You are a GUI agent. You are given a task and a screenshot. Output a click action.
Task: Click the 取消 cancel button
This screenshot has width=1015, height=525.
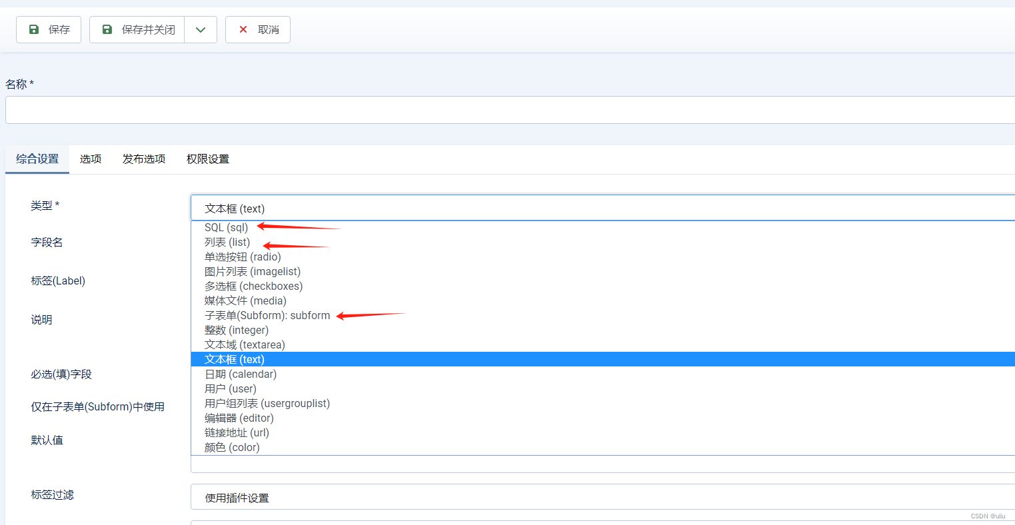point(258,30)
